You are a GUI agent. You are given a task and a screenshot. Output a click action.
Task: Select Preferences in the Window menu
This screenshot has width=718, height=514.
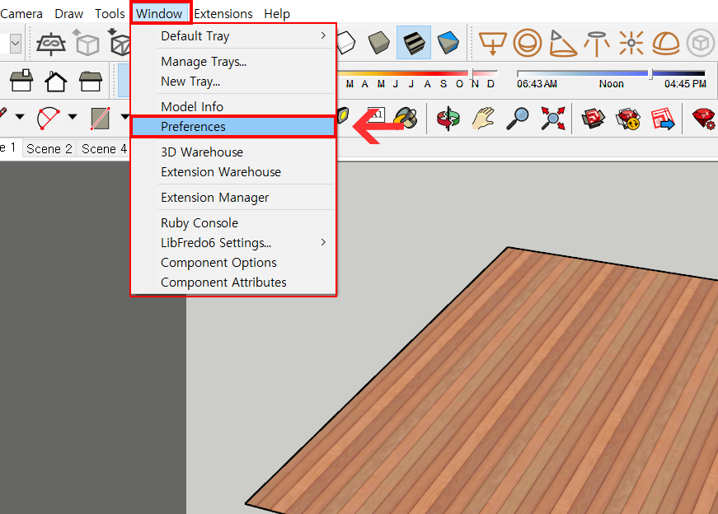click(x=233, y=127)
